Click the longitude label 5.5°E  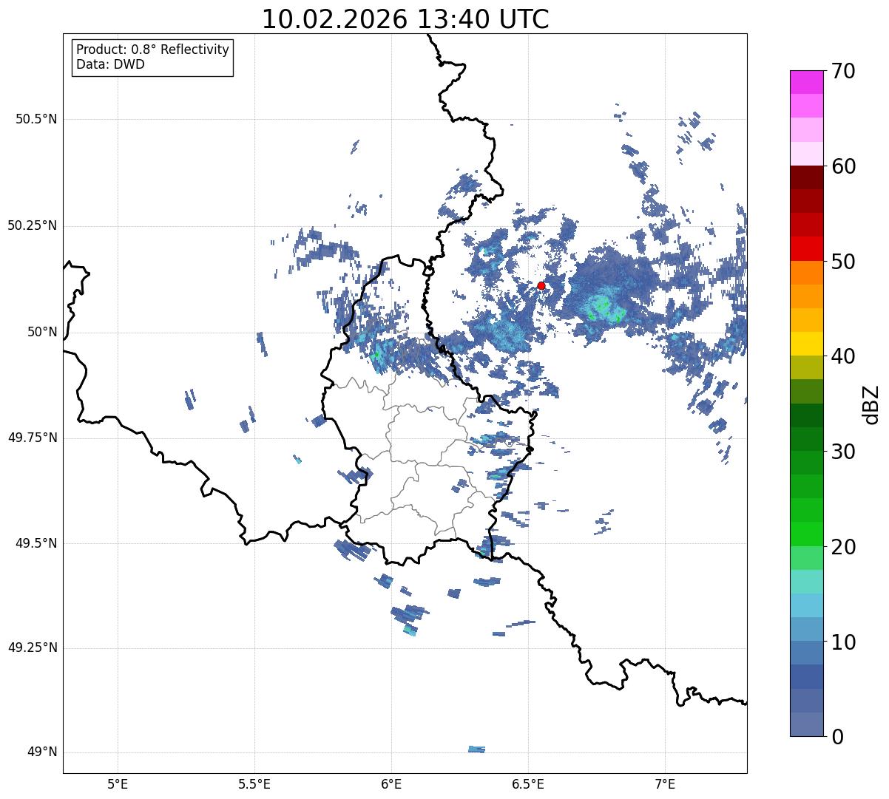click(254, 784)
